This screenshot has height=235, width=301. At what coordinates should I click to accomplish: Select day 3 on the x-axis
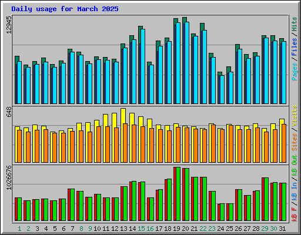point(37,229)
